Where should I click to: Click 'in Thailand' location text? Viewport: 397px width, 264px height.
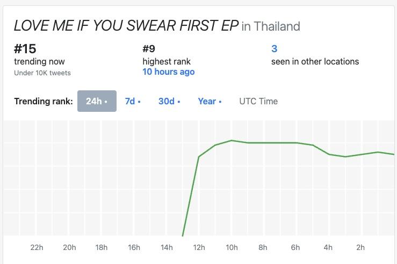[271, 26]
